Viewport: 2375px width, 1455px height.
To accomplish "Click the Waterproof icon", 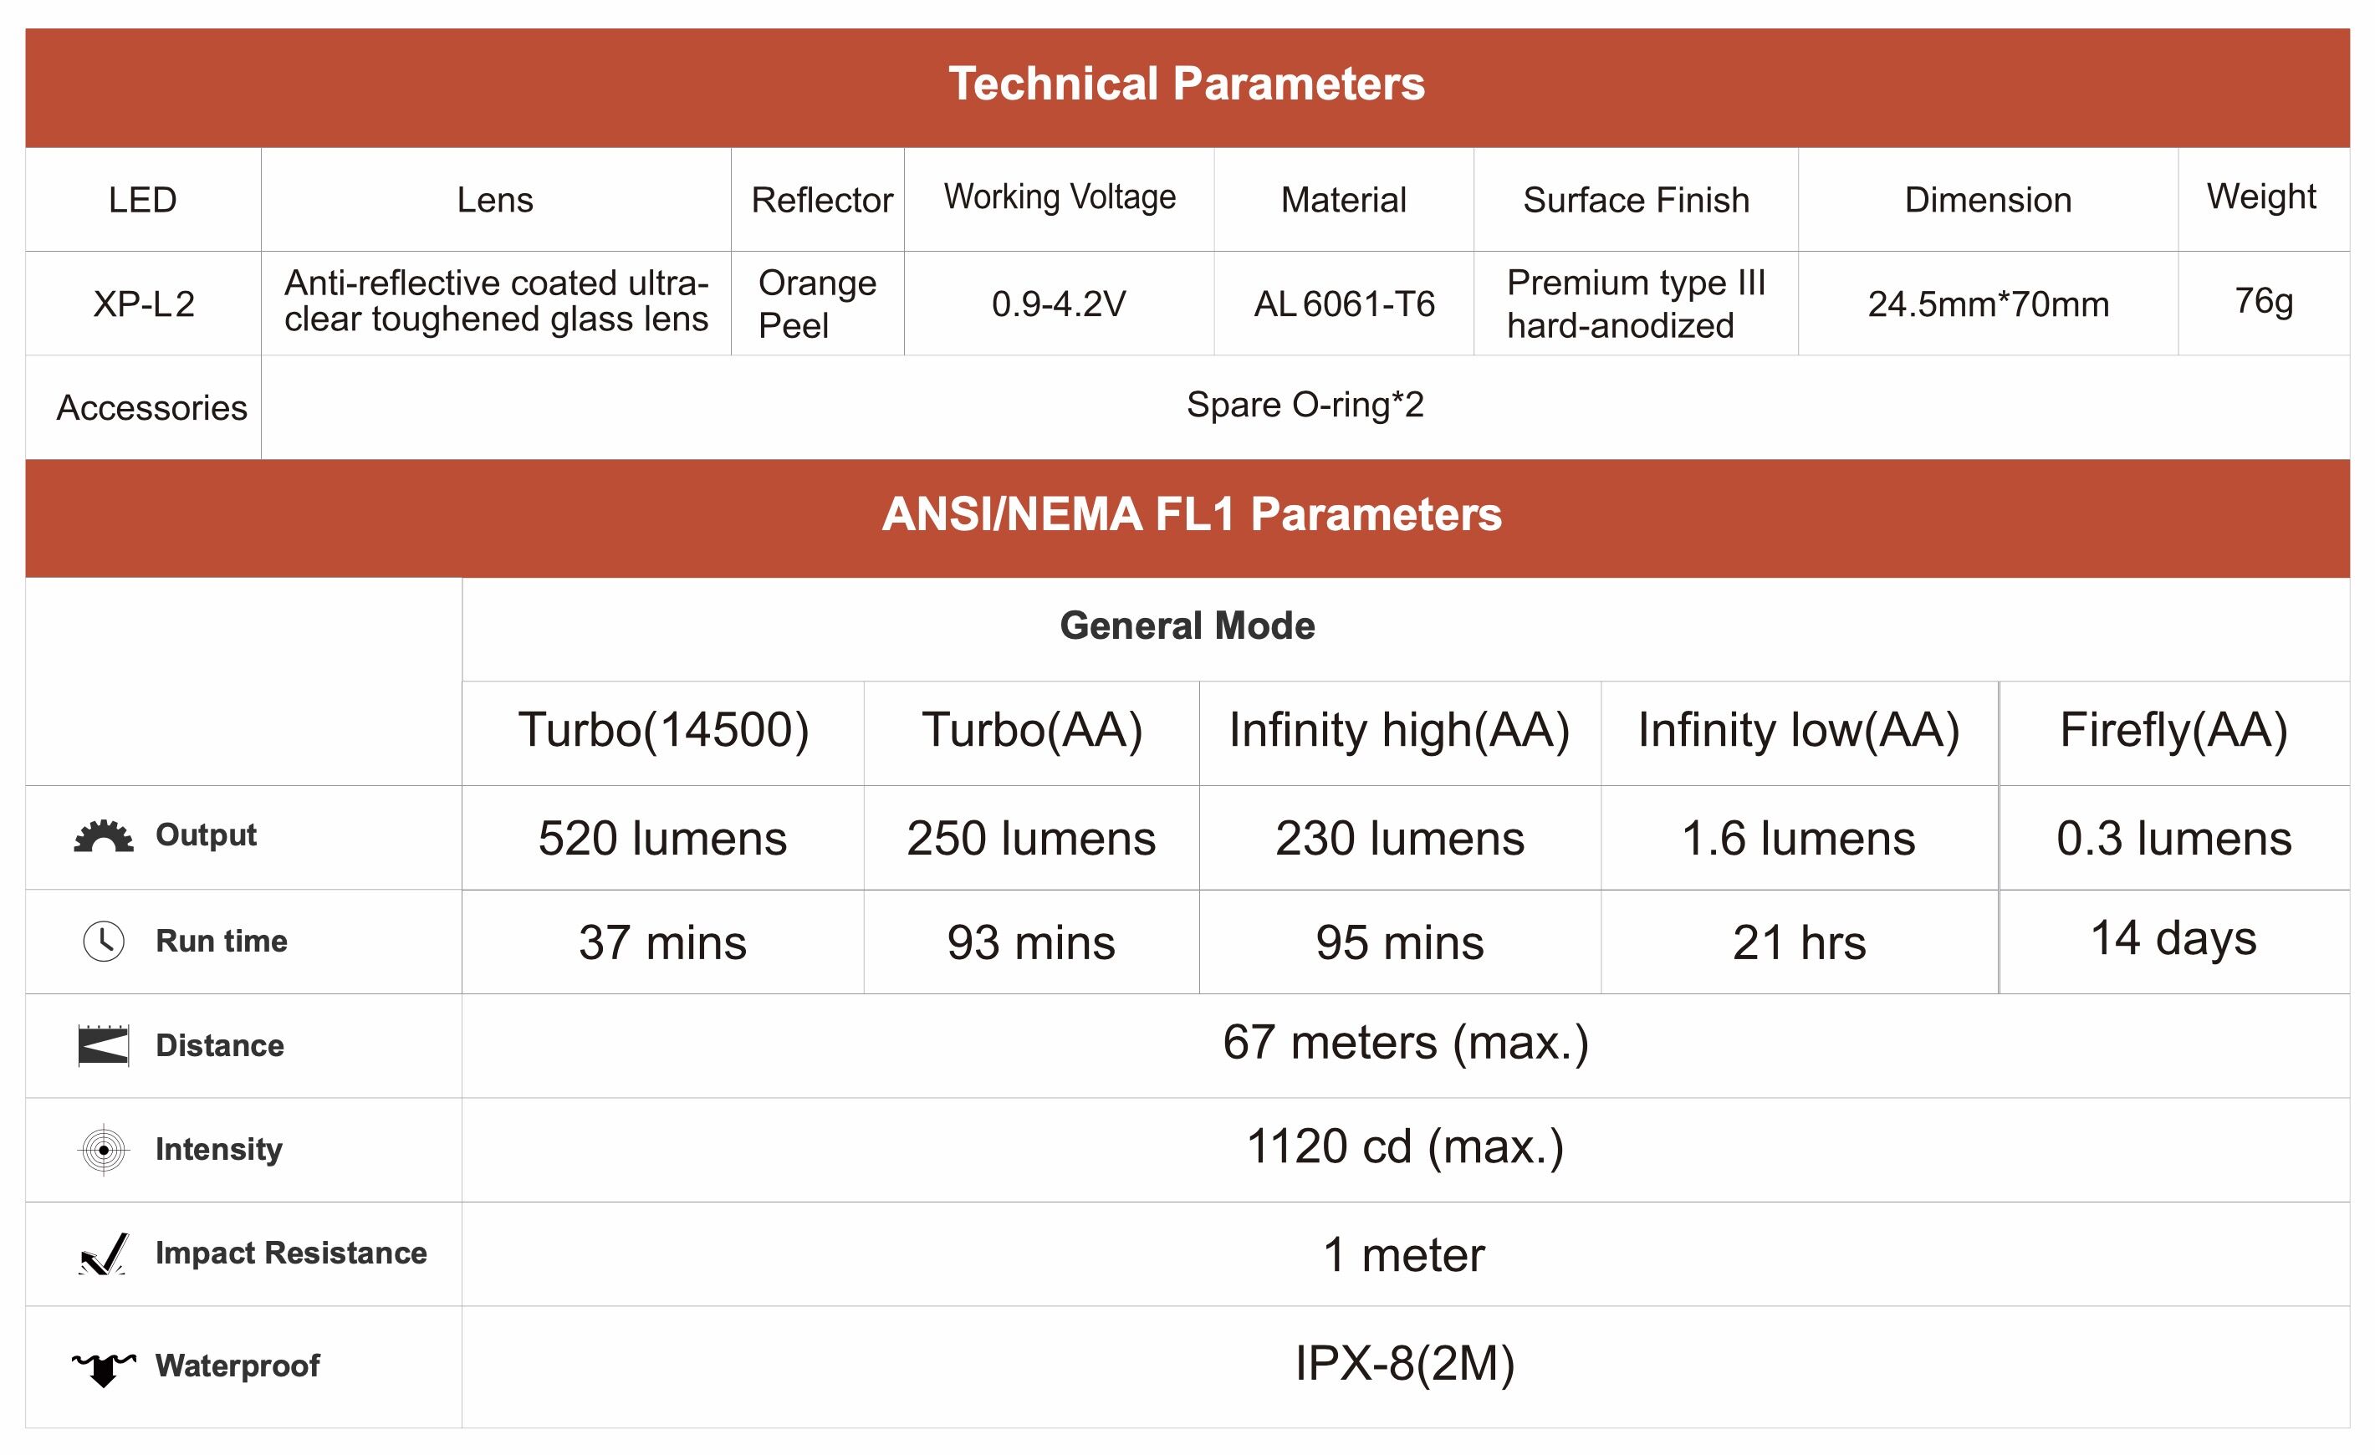I will point(103,1366).
